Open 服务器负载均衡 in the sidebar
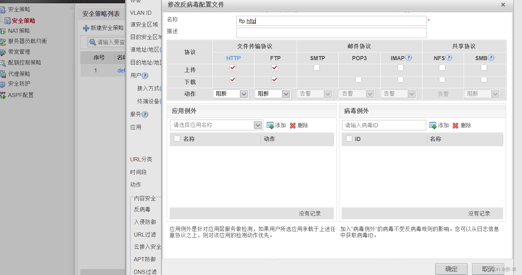Image resolution: width=522 pixels, height=275 pixels. coord(27,41)
